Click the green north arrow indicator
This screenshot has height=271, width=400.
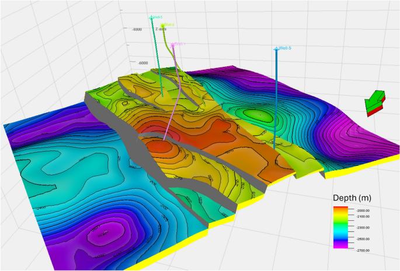374,100
